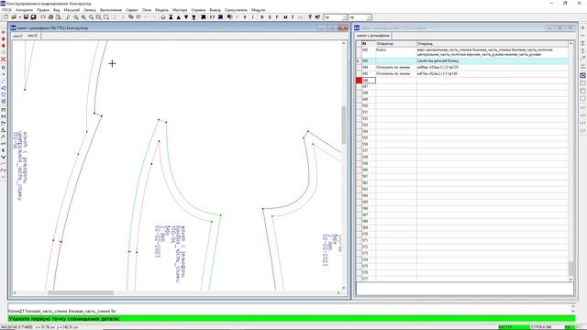Open the Модули menu
Viewport: 587px width, 330px height.
tap(259, 10)
